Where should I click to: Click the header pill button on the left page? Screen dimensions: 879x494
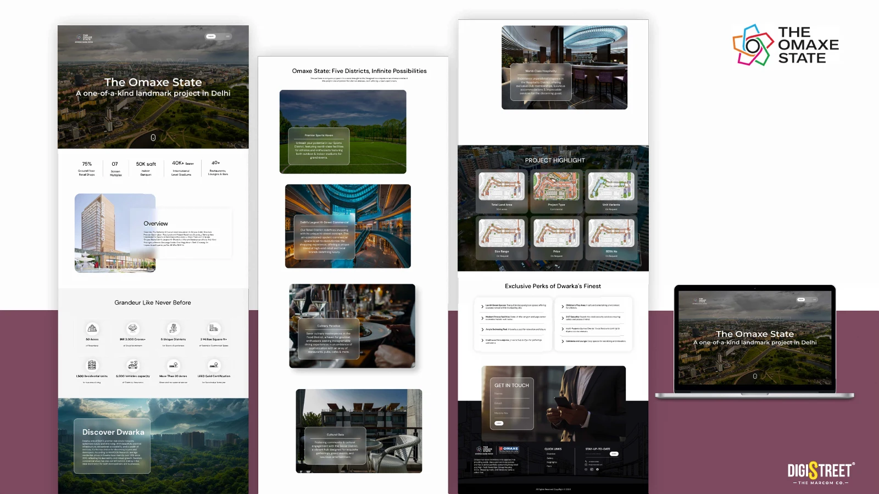tap(211, 36)
